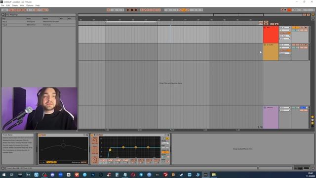Click the Name column header in Key Mappings
Screen dimensions: 316x178
[45, 19]
